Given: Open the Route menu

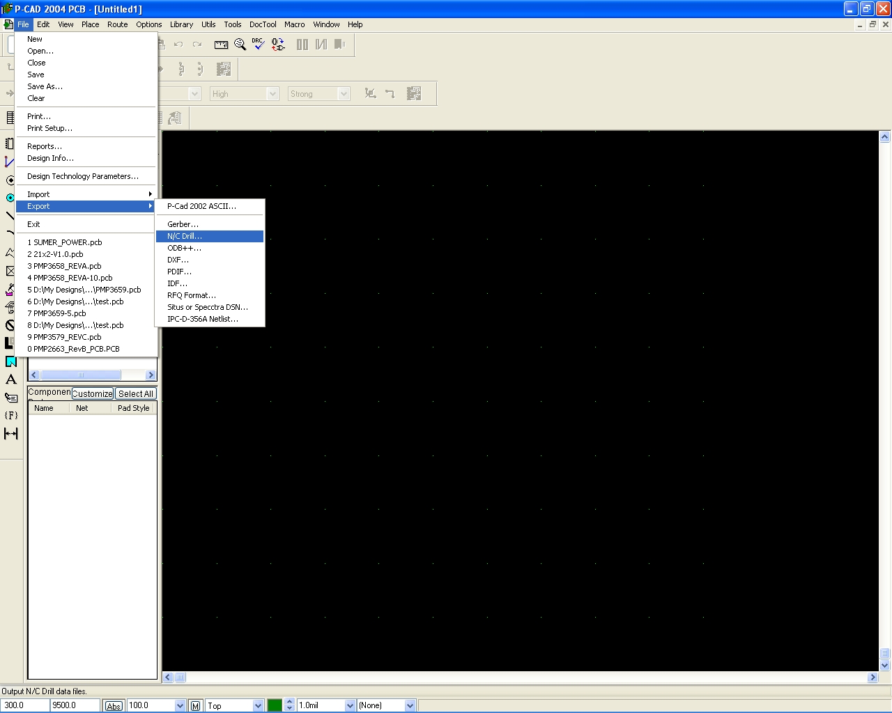Looking at the screenshot, I should (x=118, y=24).
